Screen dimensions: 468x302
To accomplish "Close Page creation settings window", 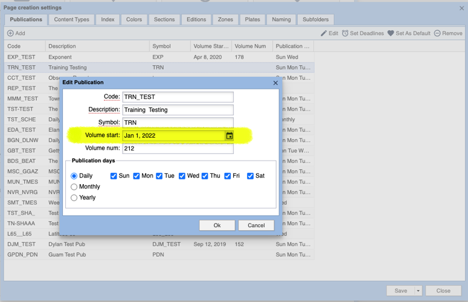I will 462,8.
